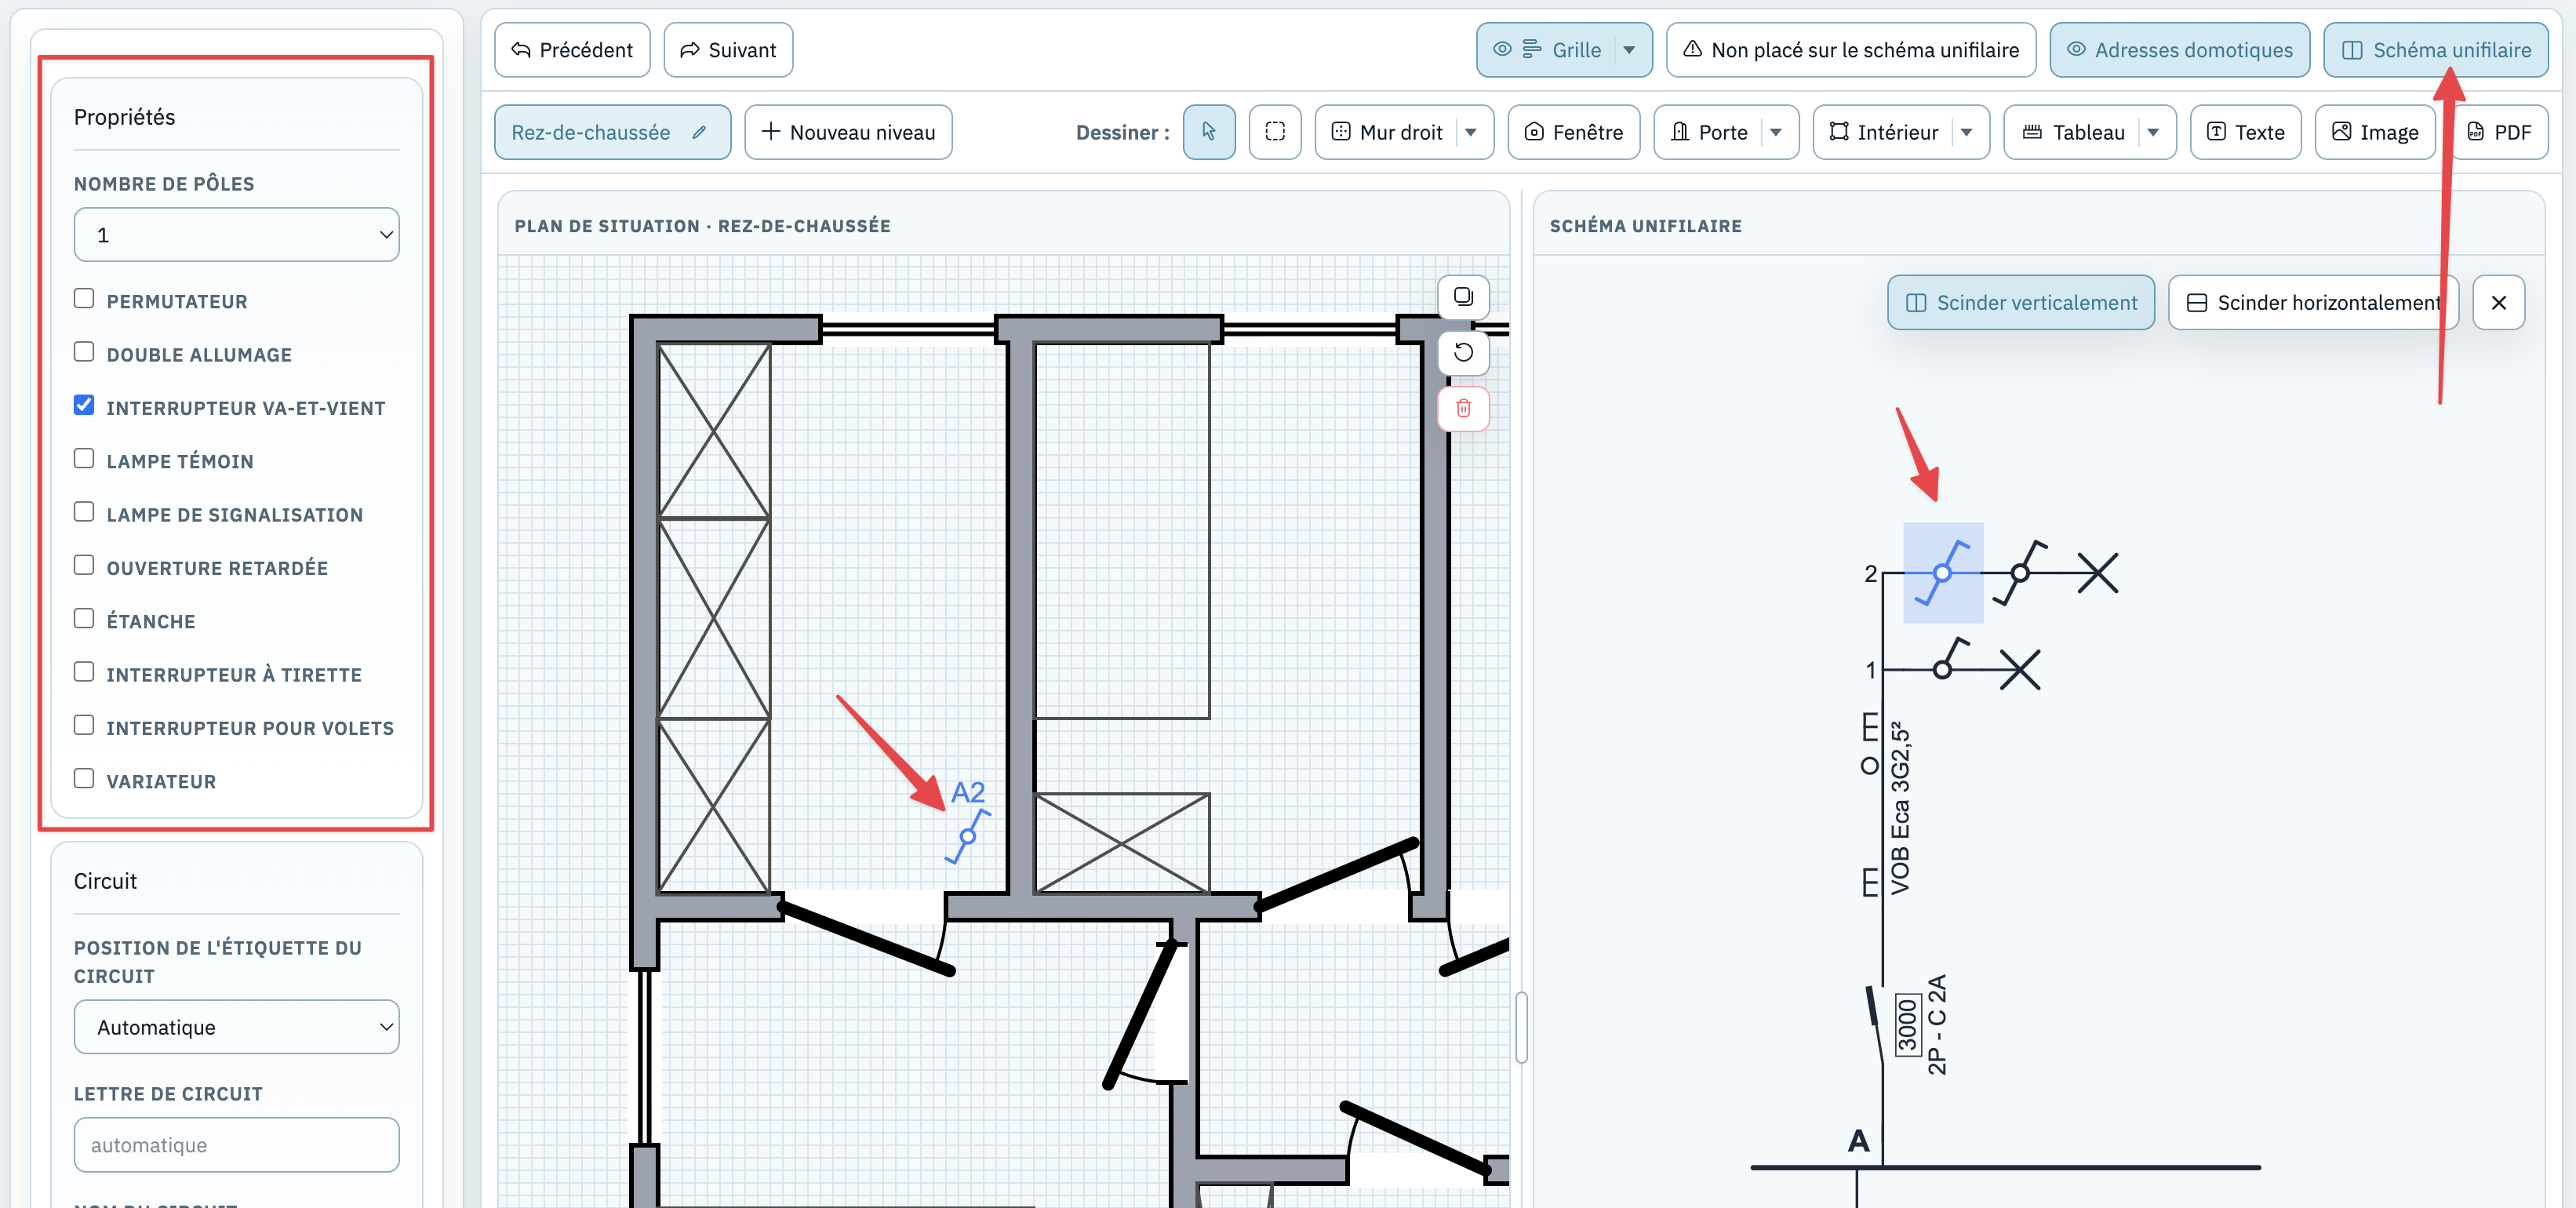Click the lamp cross symbol on circuit 1
Viewport: 2576px width, 1208px height.
click(2019, 669)
